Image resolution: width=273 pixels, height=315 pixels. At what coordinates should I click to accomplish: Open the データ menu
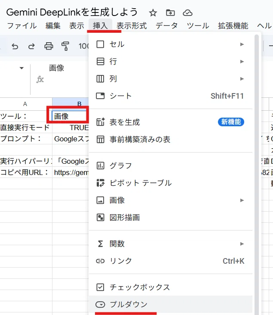point(167,26)
